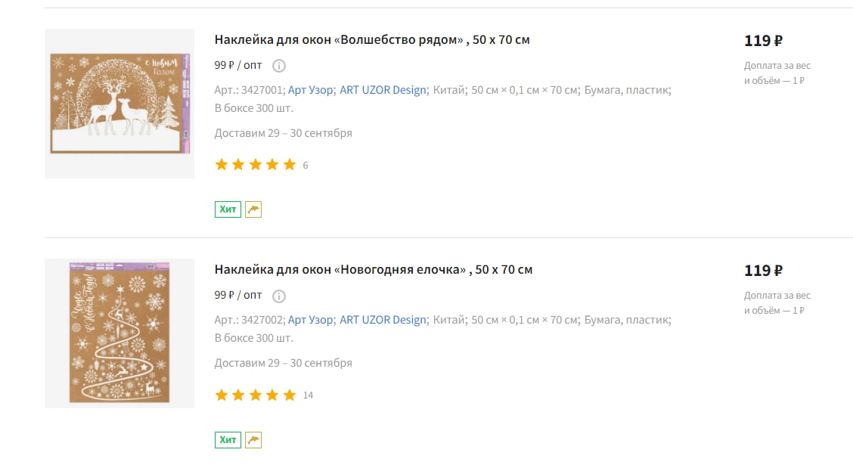853x465 pixels.
Task: Follow the Арт Узор link for article 3427001
Action: tap(310, 90)
